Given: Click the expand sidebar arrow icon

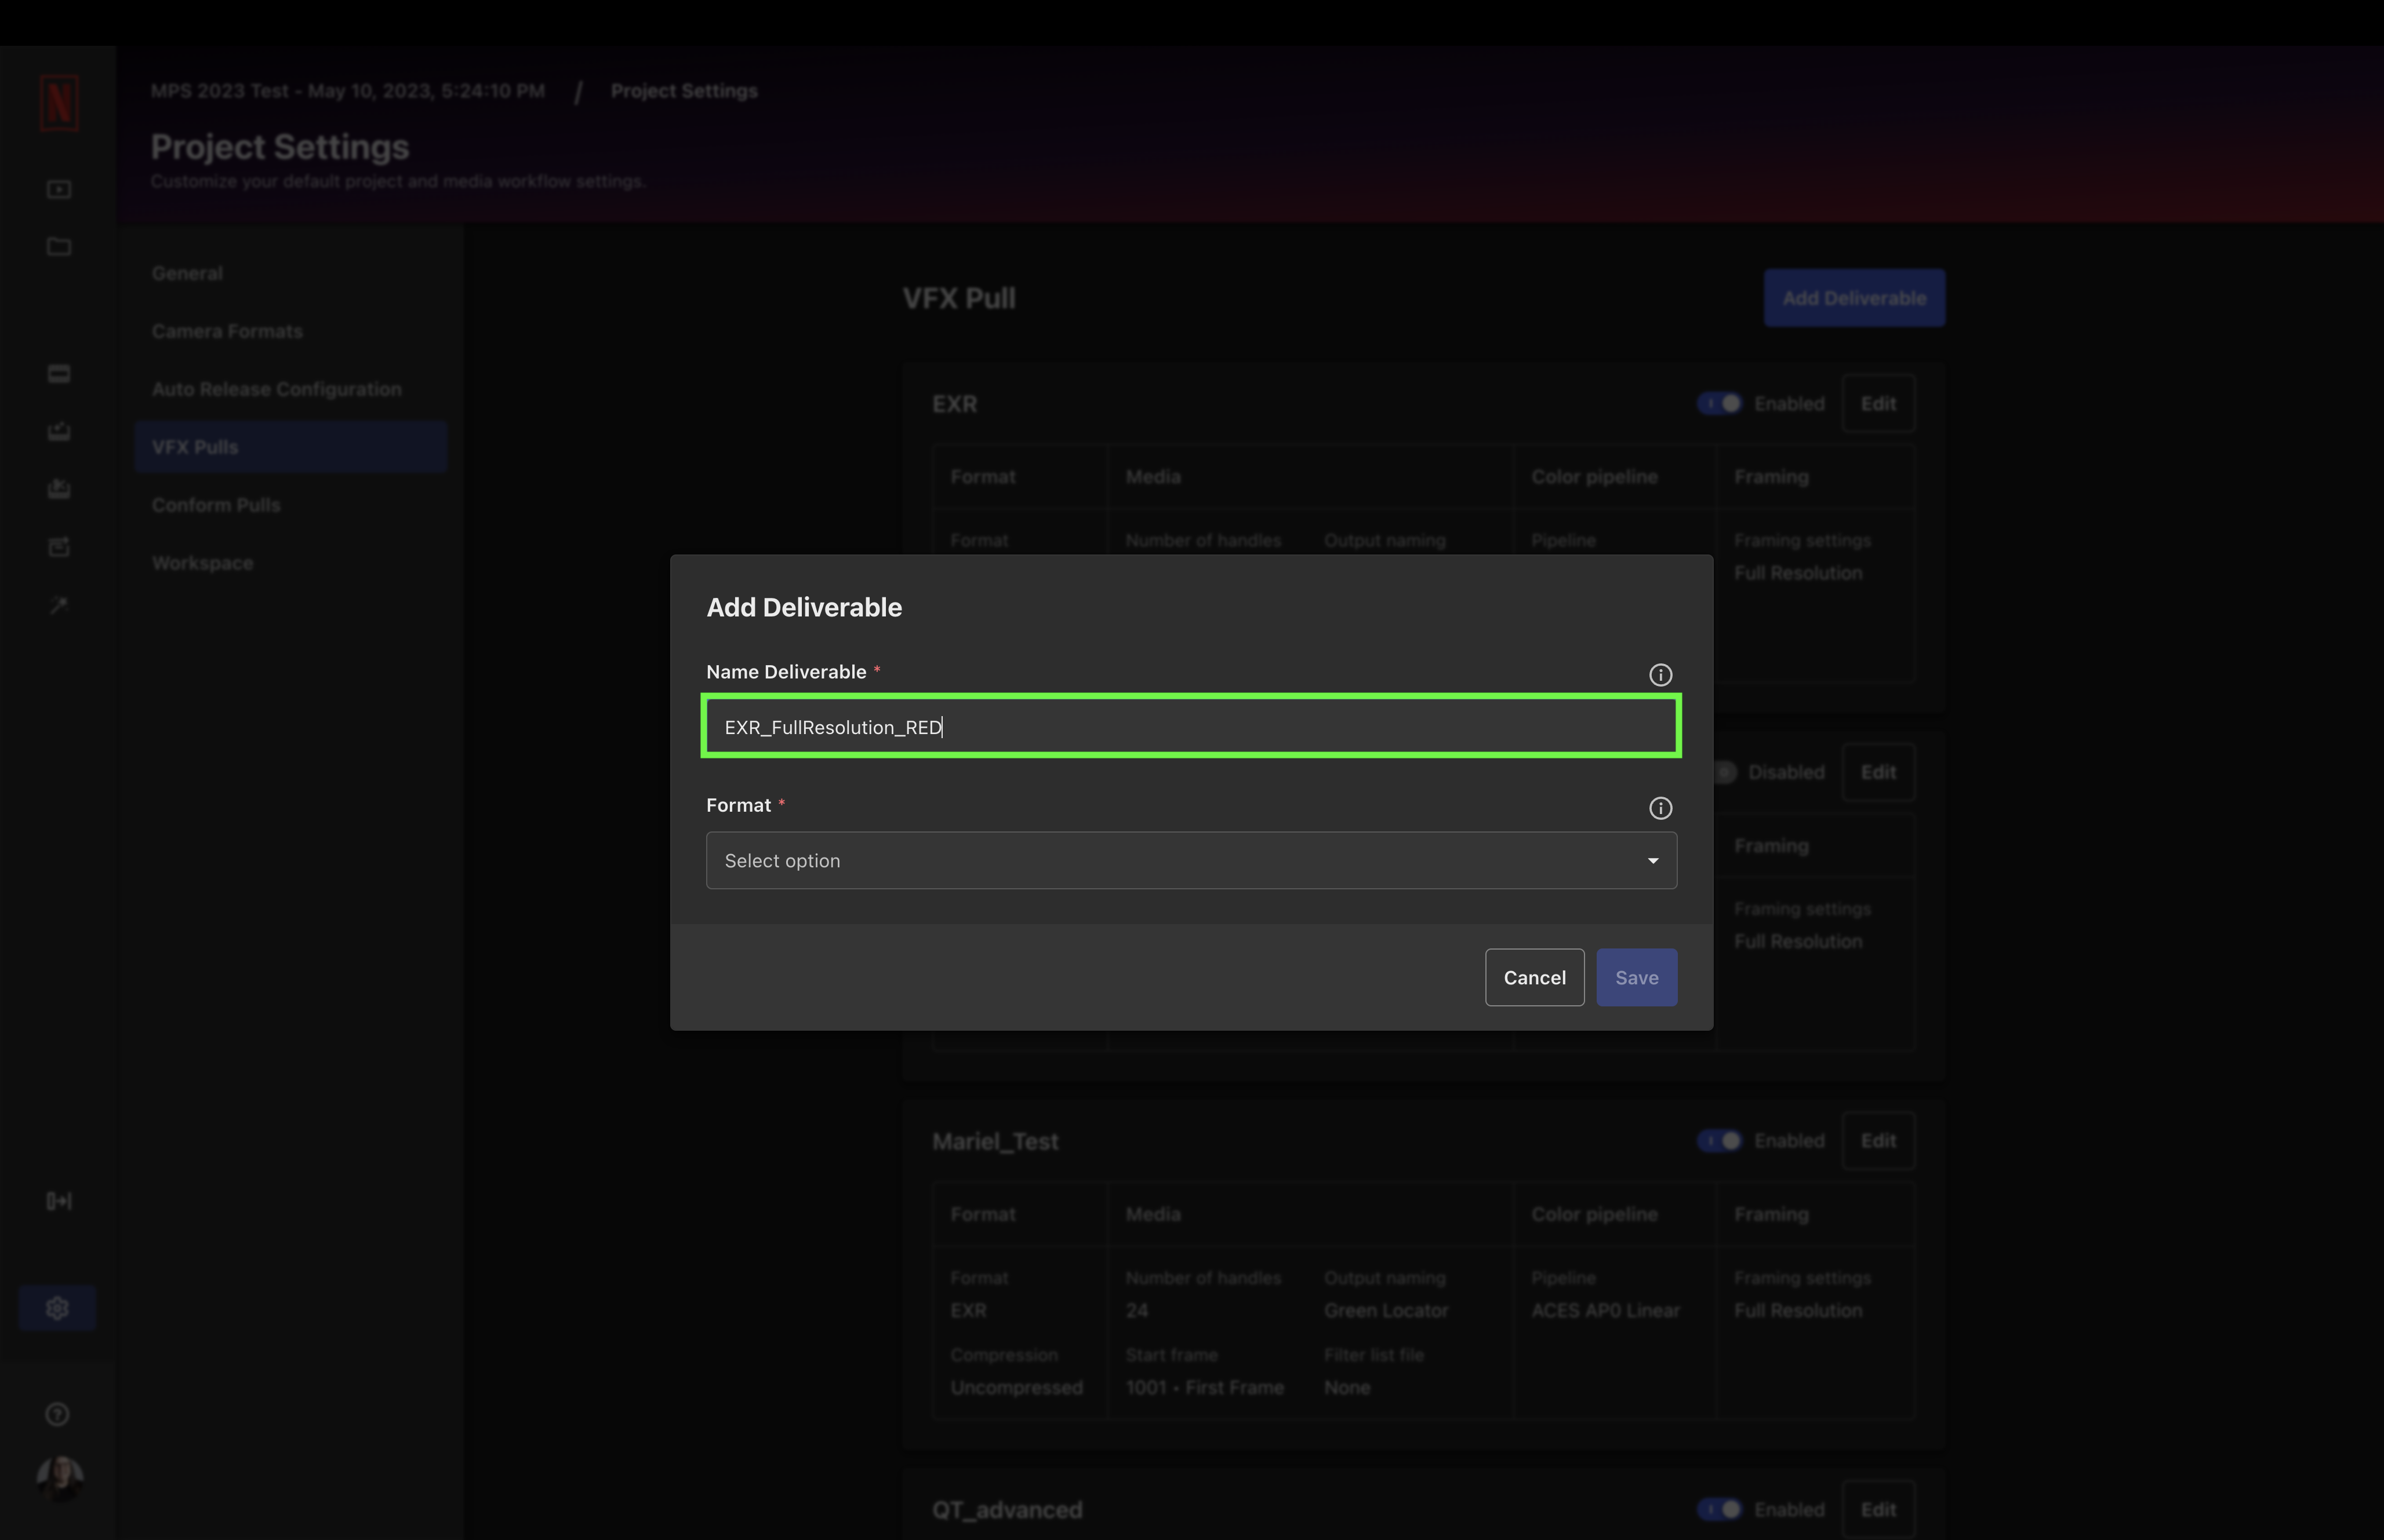Looking at the screenshot, I should [59, 1201].
